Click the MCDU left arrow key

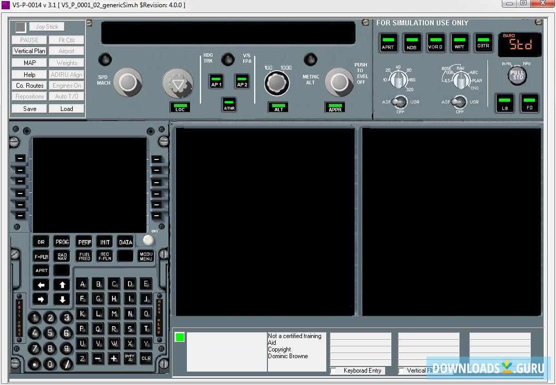(42, 285)
